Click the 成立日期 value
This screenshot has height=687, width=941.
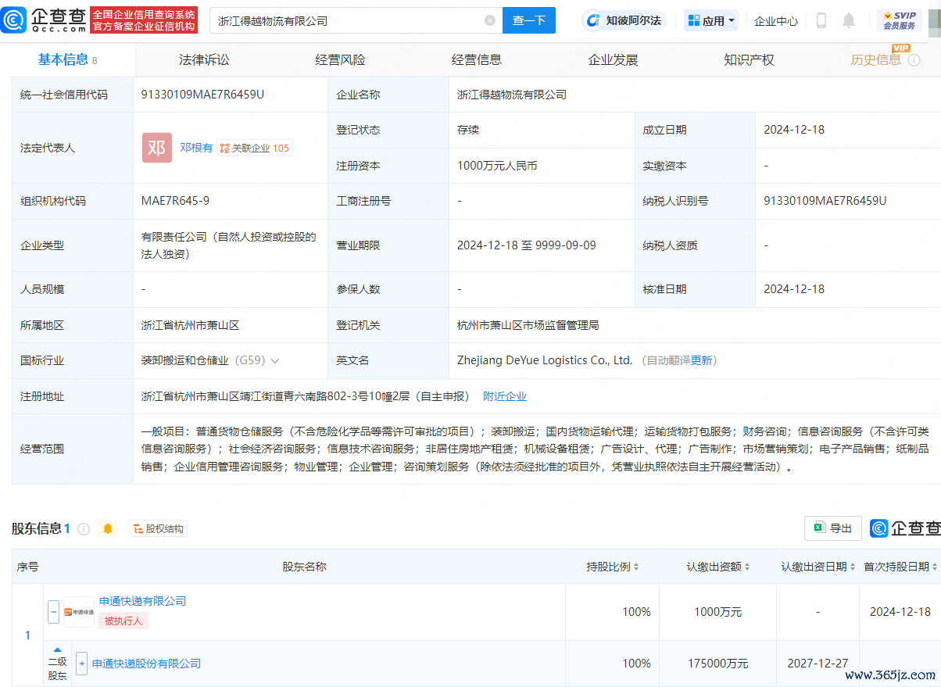click(794, 130)
